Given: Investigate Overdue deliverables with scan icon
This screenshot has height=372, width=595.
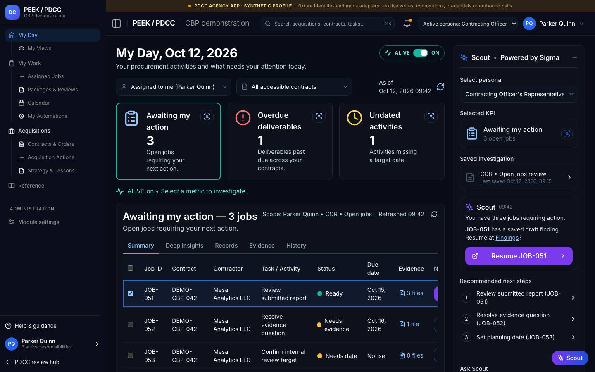Looking at the screenshot, I should point(319,117).
